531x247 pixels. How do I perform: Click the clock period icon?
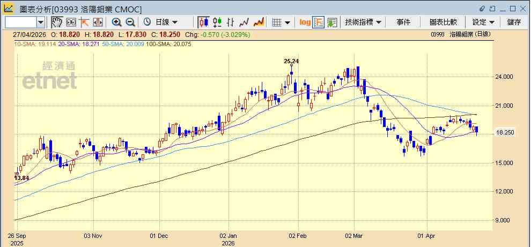pyautogui.click(x=147, y=23)
